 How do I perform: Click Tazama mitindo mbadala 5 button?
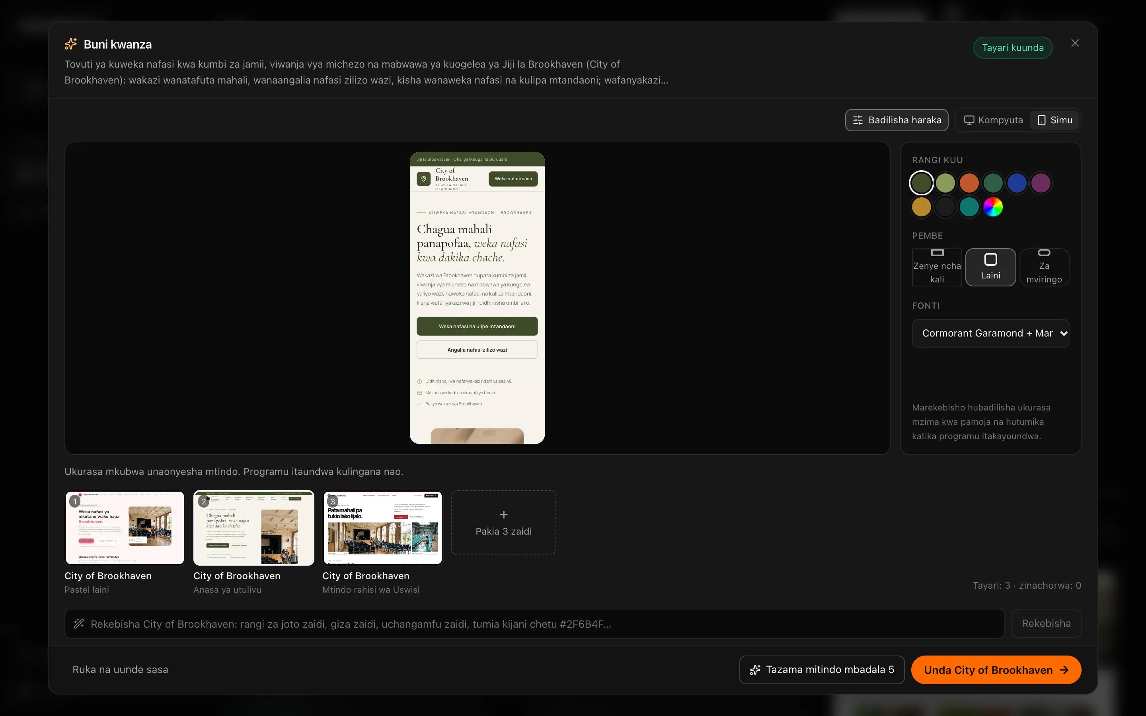click(822, 669)
